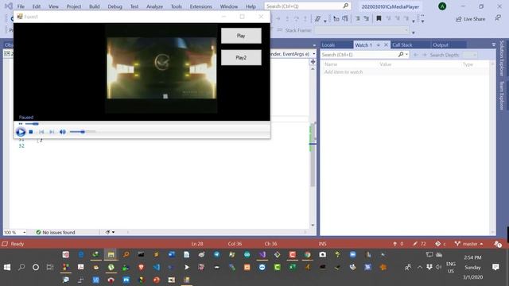Click the Windows taskbar search icon
The image size is (509, 286).
pos(21,267)
